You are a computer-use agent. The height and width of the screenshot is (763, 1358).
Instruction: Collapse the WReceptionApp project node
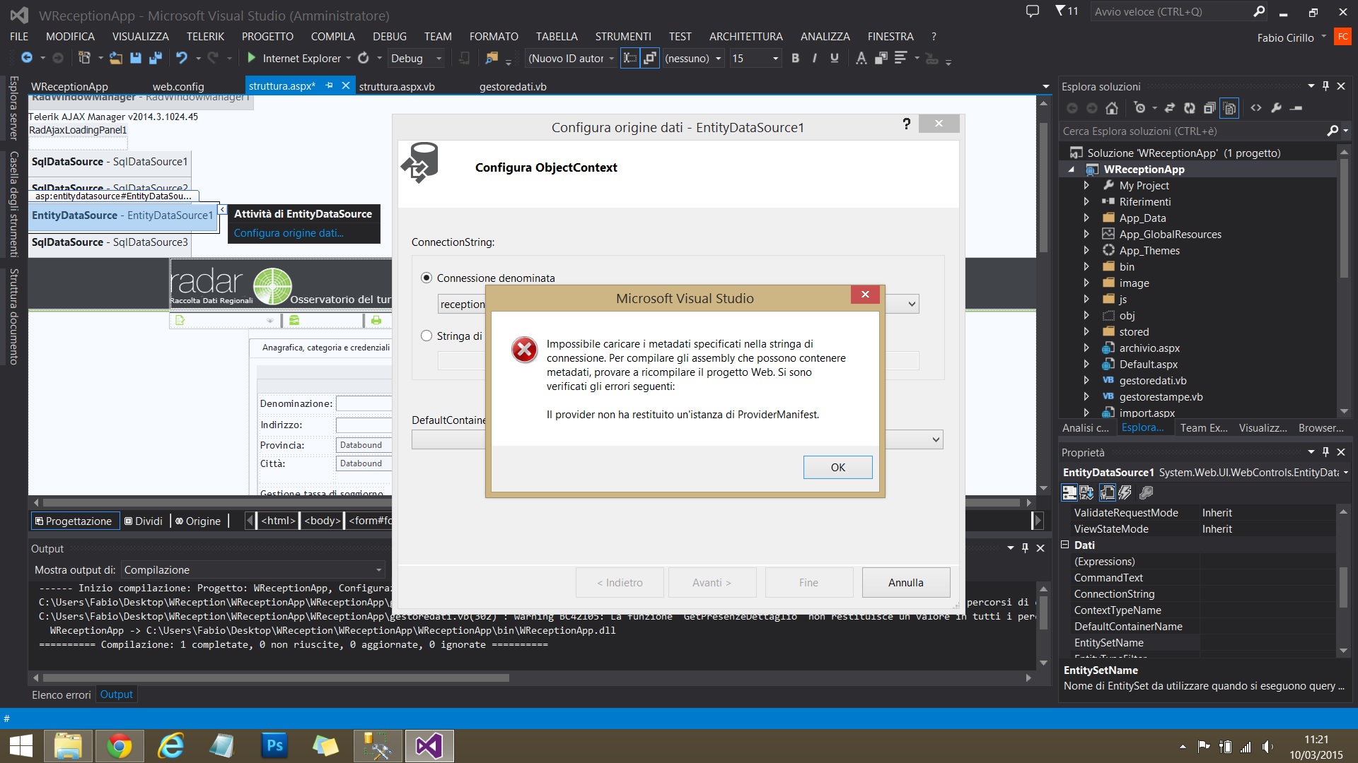coord(1071,170)
